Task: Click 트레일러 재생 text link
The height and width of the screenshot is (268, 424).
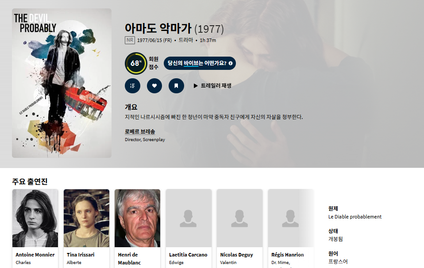Action: (x=216, y=86)
